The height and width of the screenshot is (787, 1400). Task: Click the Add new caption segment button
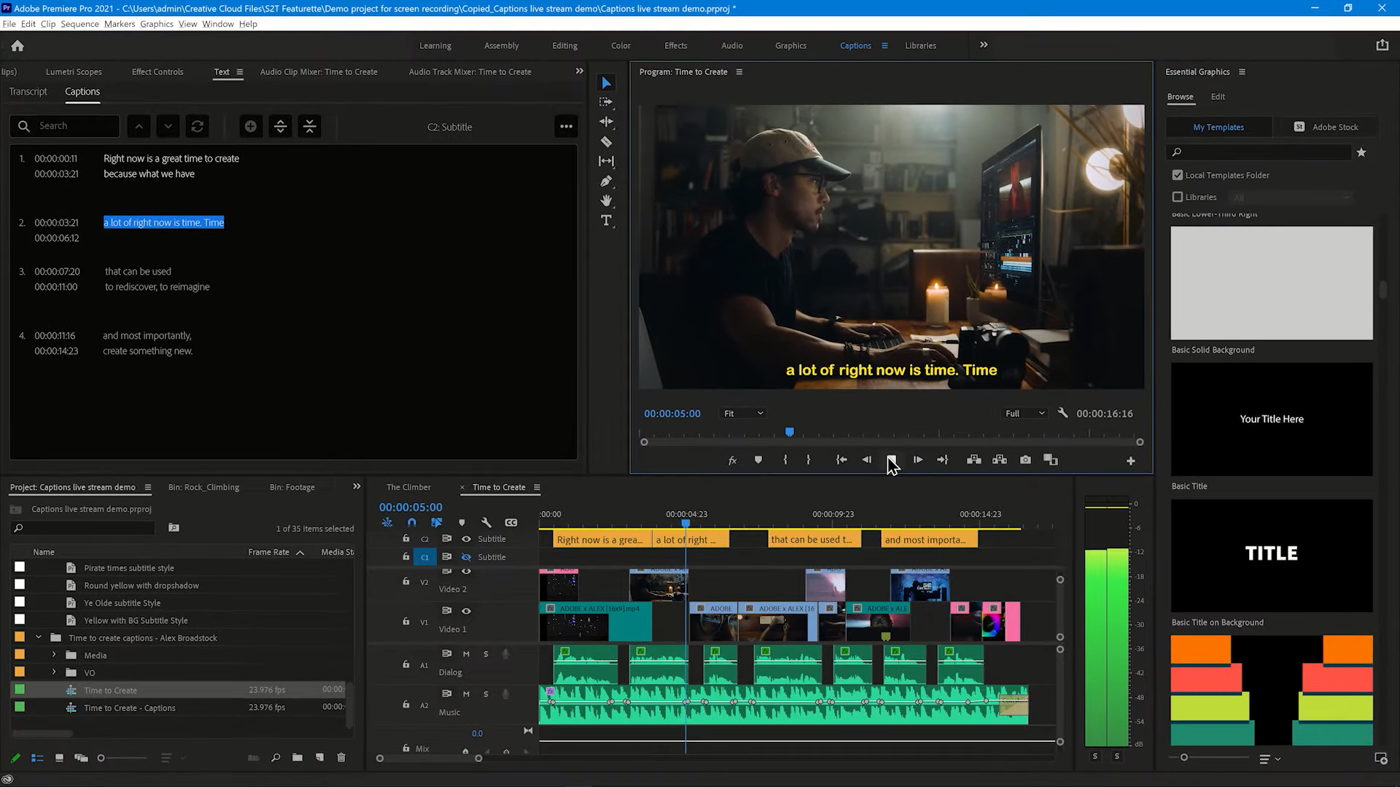[x=252, y=126]
